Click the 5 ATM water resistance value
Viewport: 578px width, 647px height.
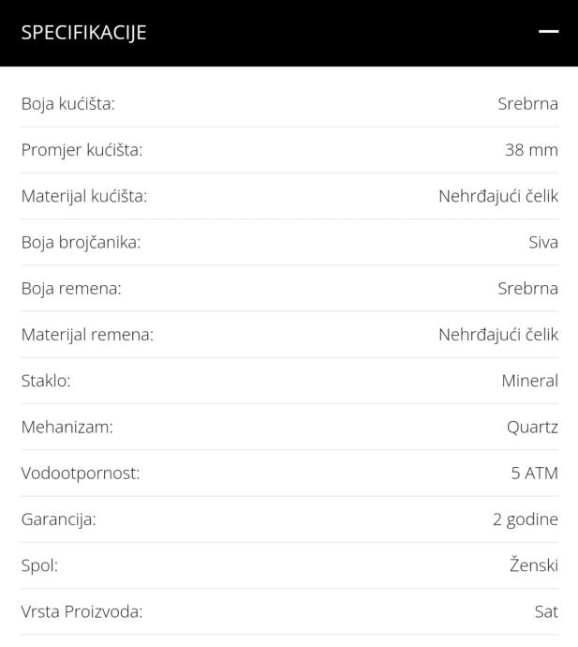534,473
